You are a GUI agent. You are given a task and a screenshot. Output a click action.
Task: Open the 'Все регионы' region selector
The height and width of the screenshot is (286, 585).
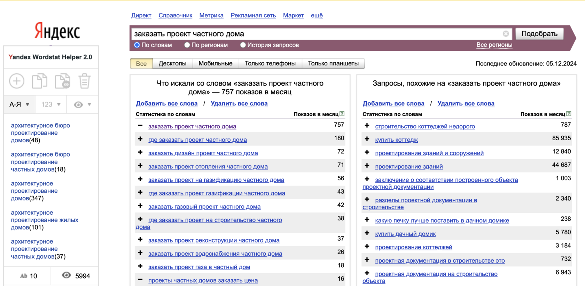click(494, 45)
